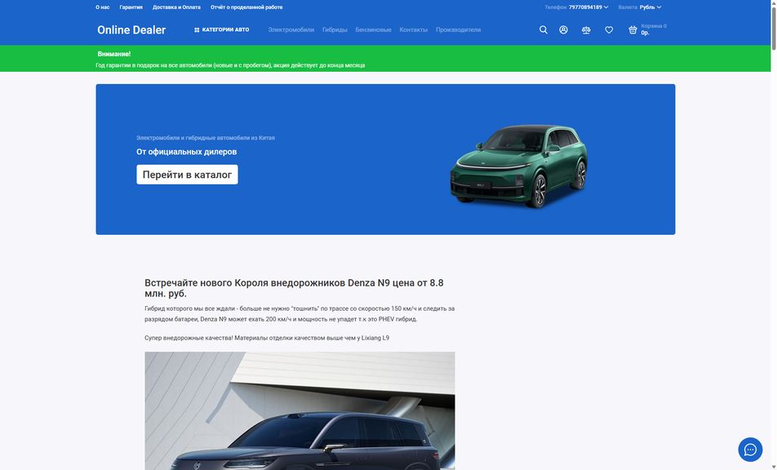
Task: Click the Год гарантии в подарок notice text
Action: pos(230,65)
